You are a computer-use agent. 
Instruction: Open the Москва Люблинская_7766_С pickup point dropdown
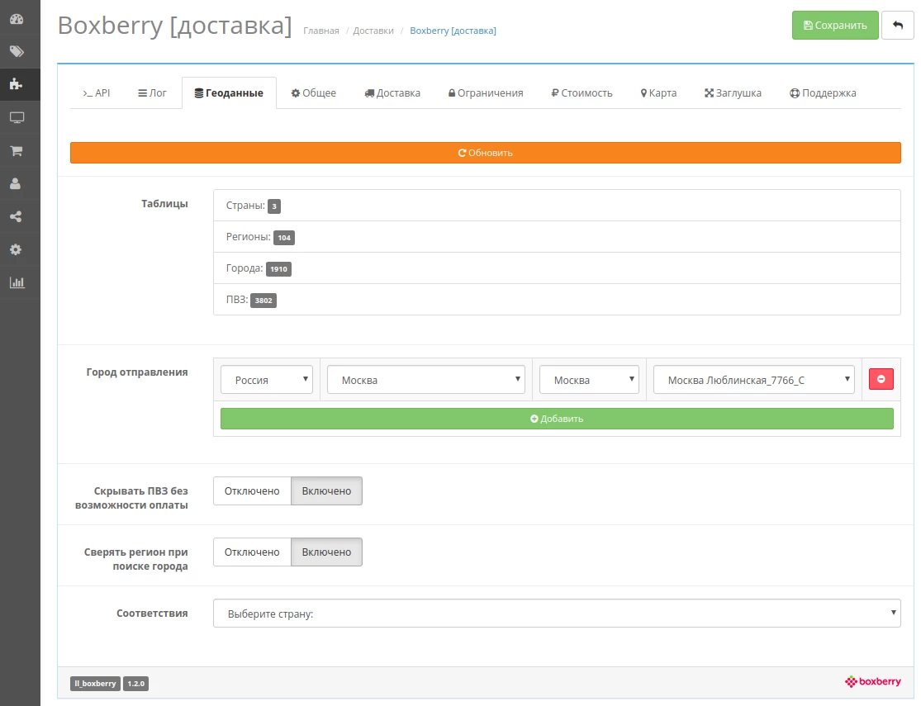(754, 380)
